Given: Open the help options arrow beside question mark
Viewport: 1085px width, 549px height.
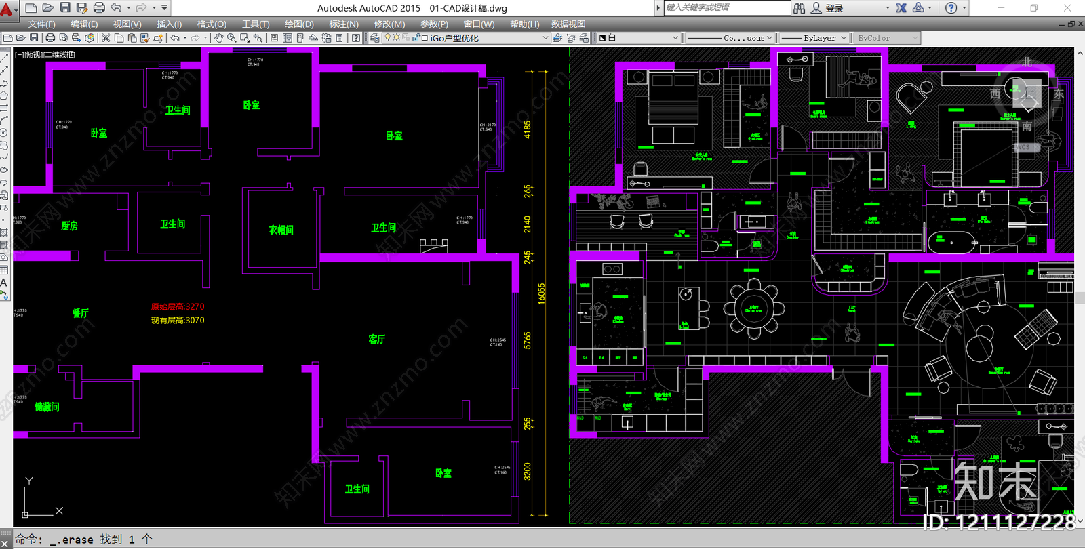Looking at the screenshot, I should tap(964, 8).
